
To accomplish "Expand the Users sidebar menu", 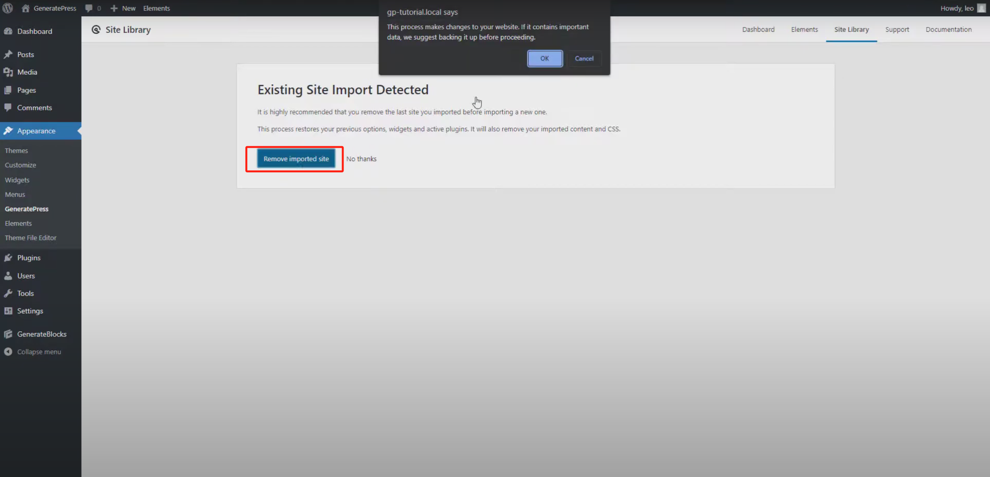I will [x=26, y=276].
